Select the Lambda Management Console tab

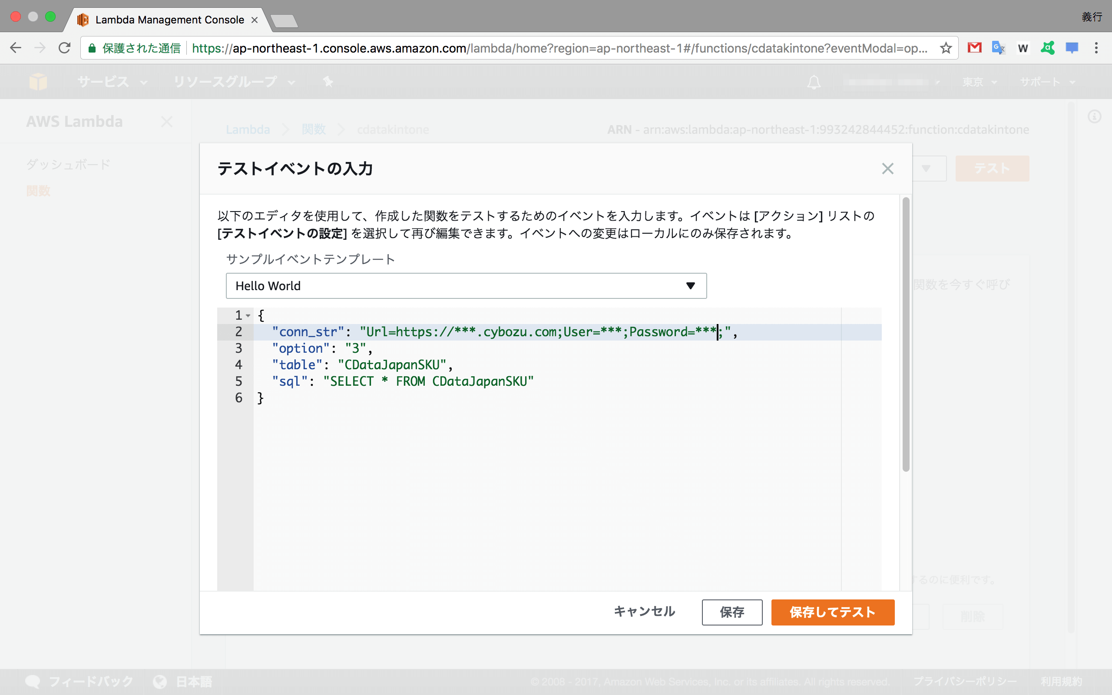169,20
